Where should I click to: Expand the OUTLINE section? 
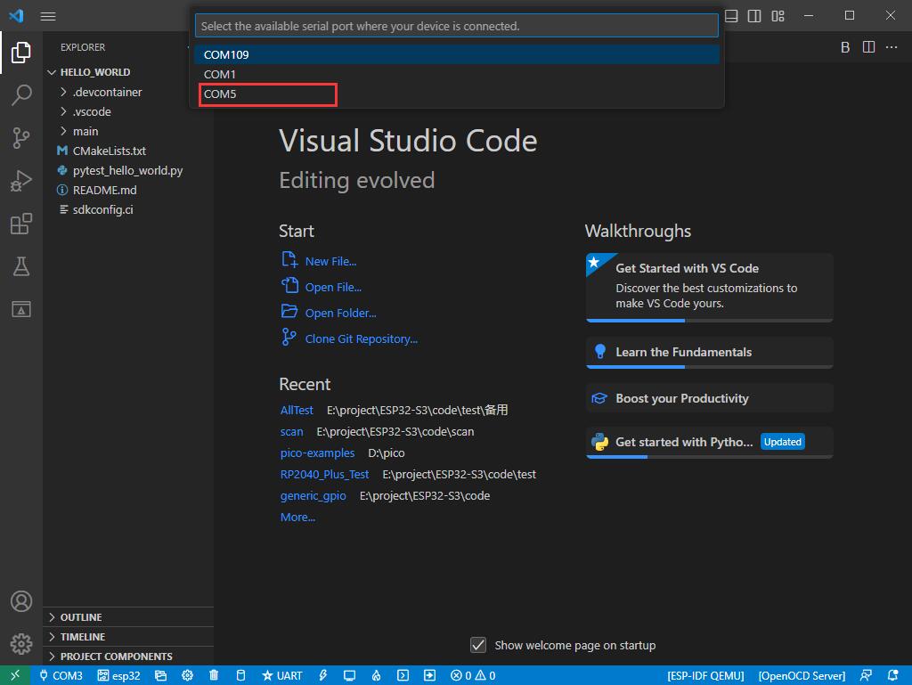pyautogui.click(x=81, y=617)
